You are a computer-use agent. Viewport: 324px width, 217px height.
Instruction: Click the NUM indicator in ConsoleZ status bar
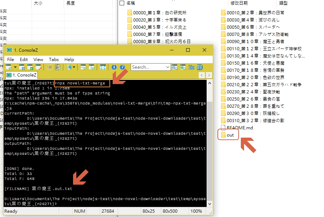point(80,211)
